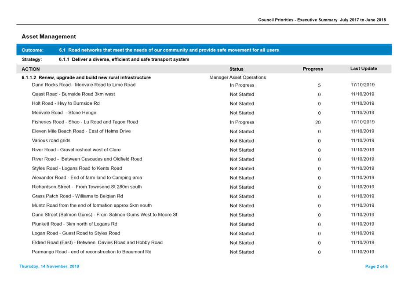Click the progress value 20 for Fisheries Road
Screen dimensions: 408x289
coord(318,122)
